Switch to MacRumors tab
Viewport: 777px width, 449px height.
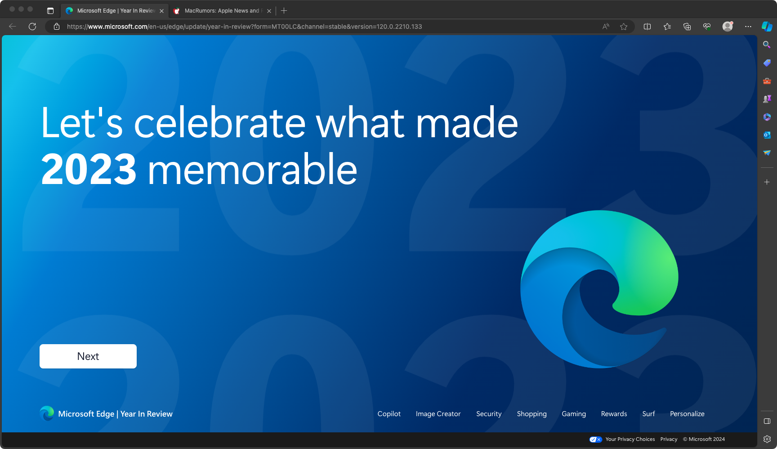click(x=222, y=11)
